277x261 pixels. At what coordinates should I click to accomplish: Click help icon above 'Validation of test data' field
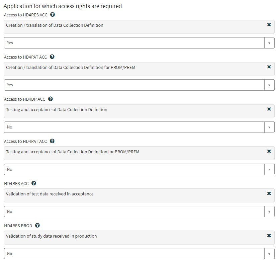[34, 183]
